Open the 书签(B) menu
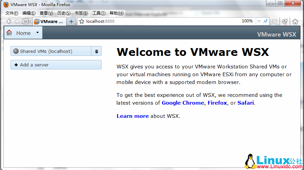The image size is (304, 170). (x=81, y=13)
